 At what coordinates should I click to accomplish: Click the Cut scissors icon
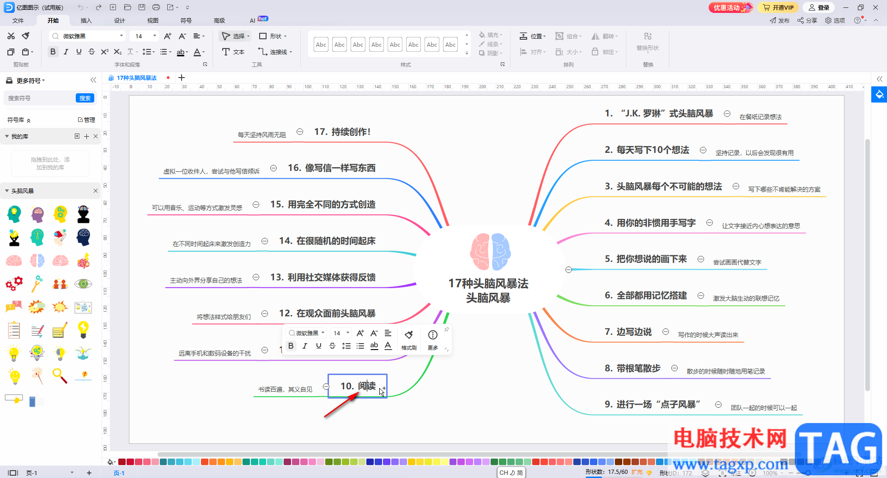(x=11, y=36)
